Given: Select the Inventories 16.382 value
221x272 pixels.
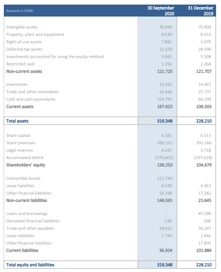Looking at the screenshot, I should click(x=166, y=84).
